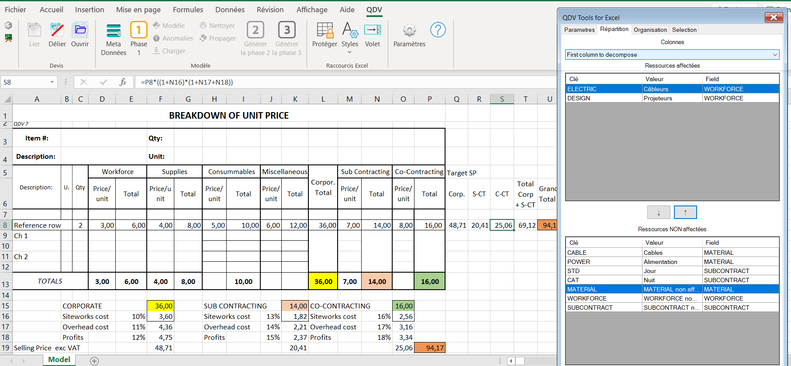The height and width of the screenshot is (366, 791).
Task: Click the Nettoyer command
Action: [217, 26]
